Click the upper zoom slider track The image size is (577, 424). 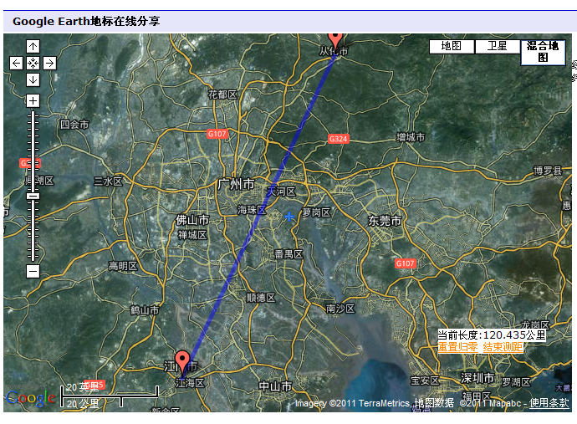pyautogui.click(x=33, y=151)
